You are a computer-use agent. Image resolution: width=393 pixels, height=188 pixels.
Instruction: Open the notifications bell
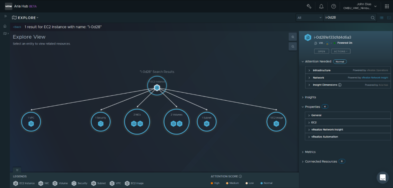click(x=321, y=6)
